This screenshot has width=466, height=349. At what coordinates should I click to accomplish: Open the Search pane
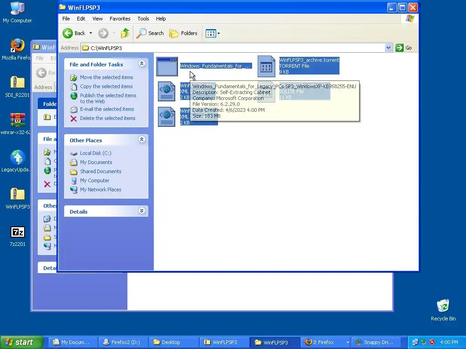150,33
